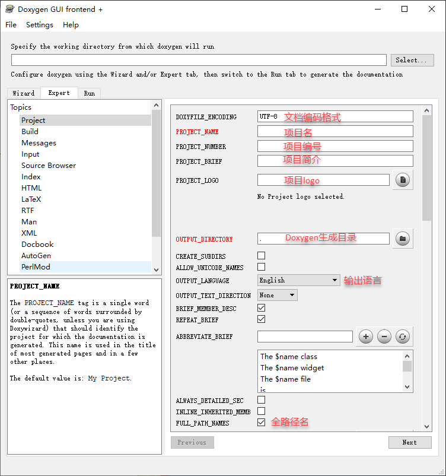Open OUTPUT_LANGUAGE dropdown showing English

click(298, 280)
